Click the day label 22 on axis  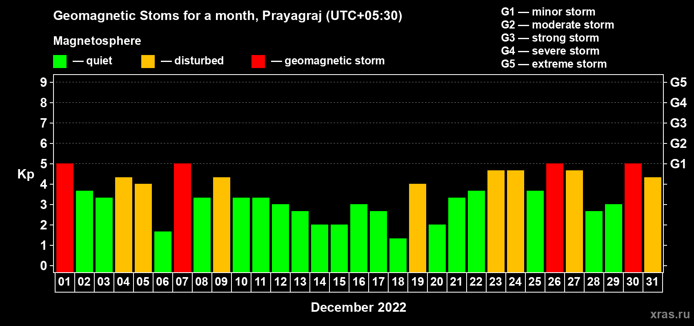pyautogui.click(x=476, y=282)
